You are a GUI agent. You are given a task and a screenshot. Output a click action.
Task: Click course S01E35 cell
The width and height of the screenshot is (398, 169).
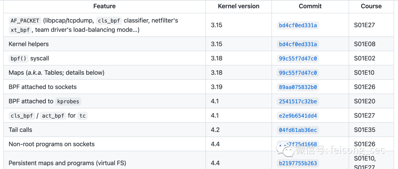click(x=364, y=130)
